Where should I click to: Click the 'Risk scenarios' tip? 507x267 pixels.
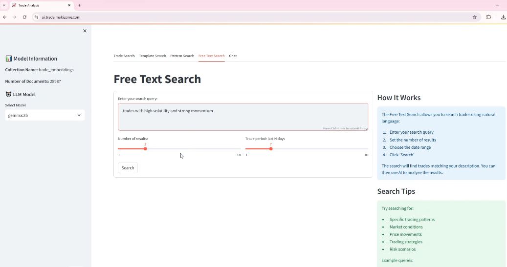pos(402,249)
